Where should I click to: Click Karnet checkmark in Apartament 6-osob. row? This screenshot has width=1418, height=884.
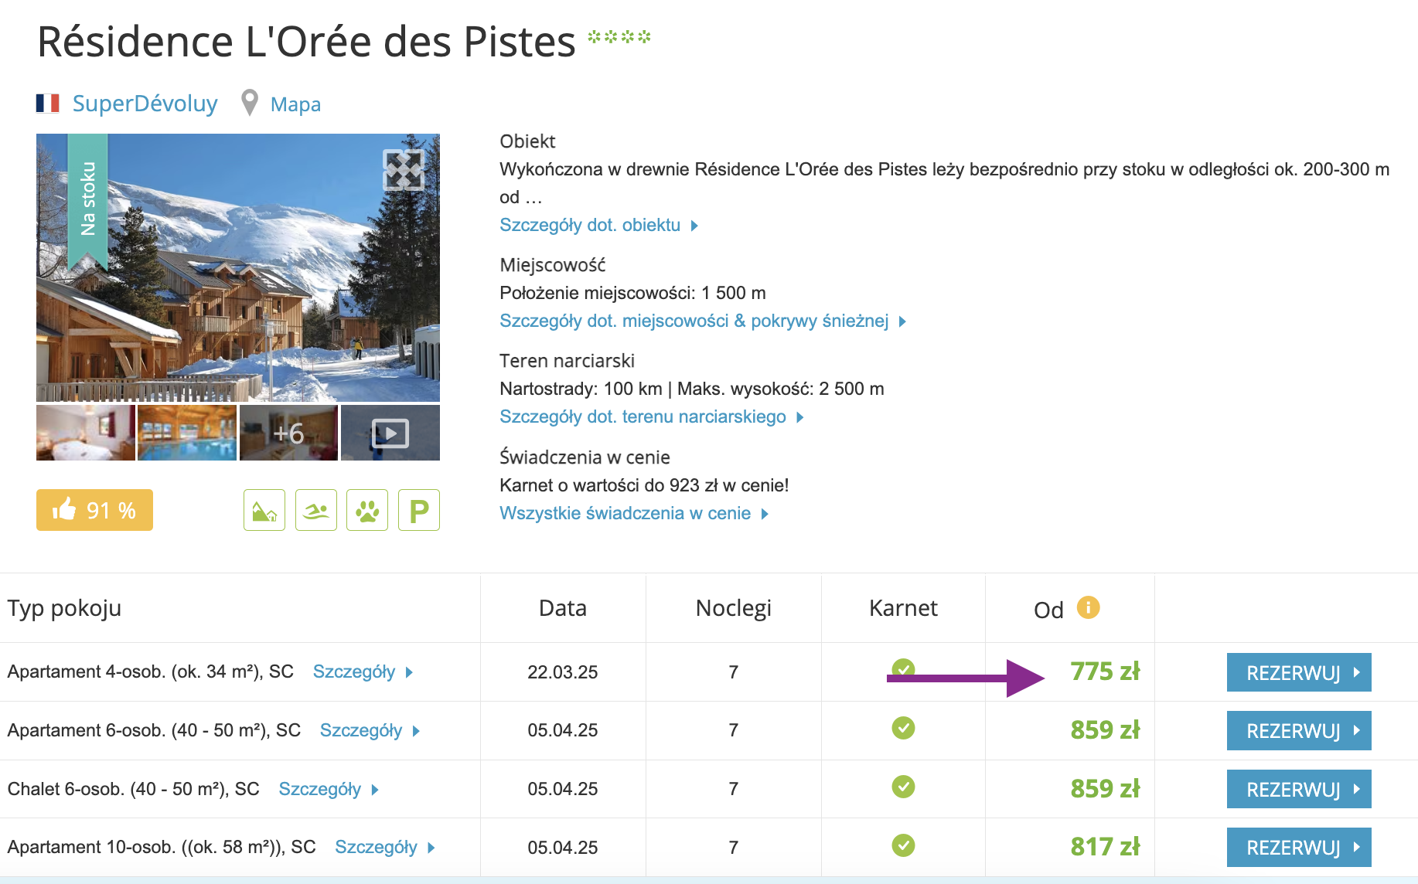[x=903, y=728]
